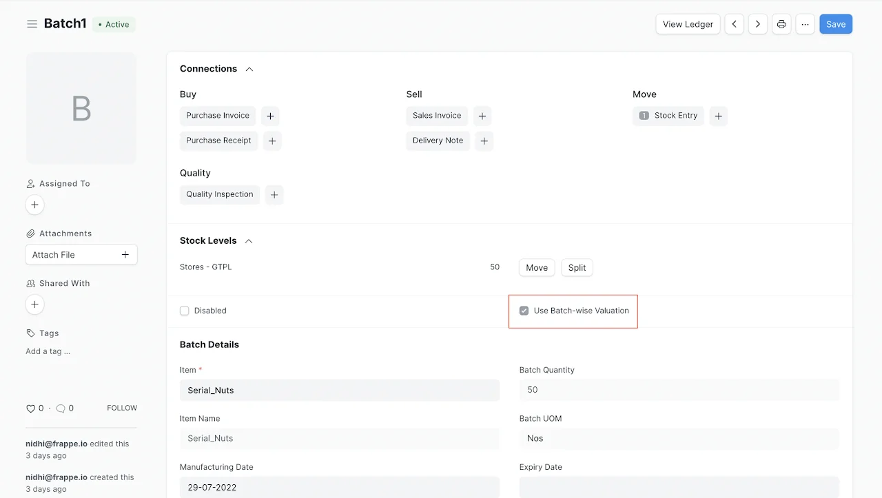Go to next document arrow

[x=758, y=24]
